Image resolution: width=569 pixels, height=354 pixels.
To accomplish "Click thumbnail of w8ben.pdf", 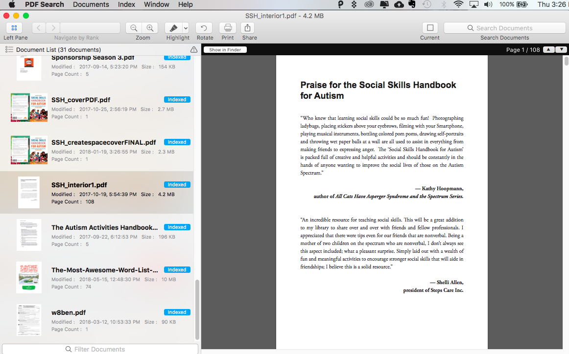I will click(29, 320).
